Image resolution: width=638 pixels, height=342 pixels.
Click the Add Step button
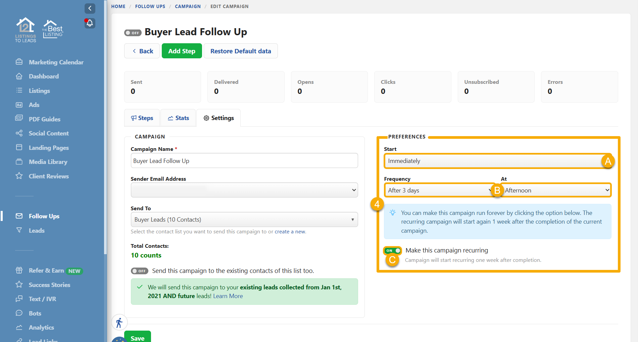coord(182,51)
